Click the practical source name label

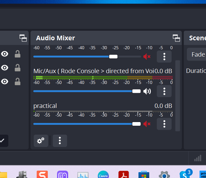(x=45, y=106)
